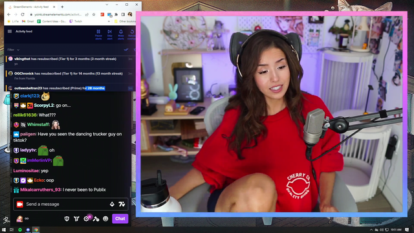This screenshot has height=233, width=414.
Task: Open the mod tools sword icon
Action: [x=96, y=219]
